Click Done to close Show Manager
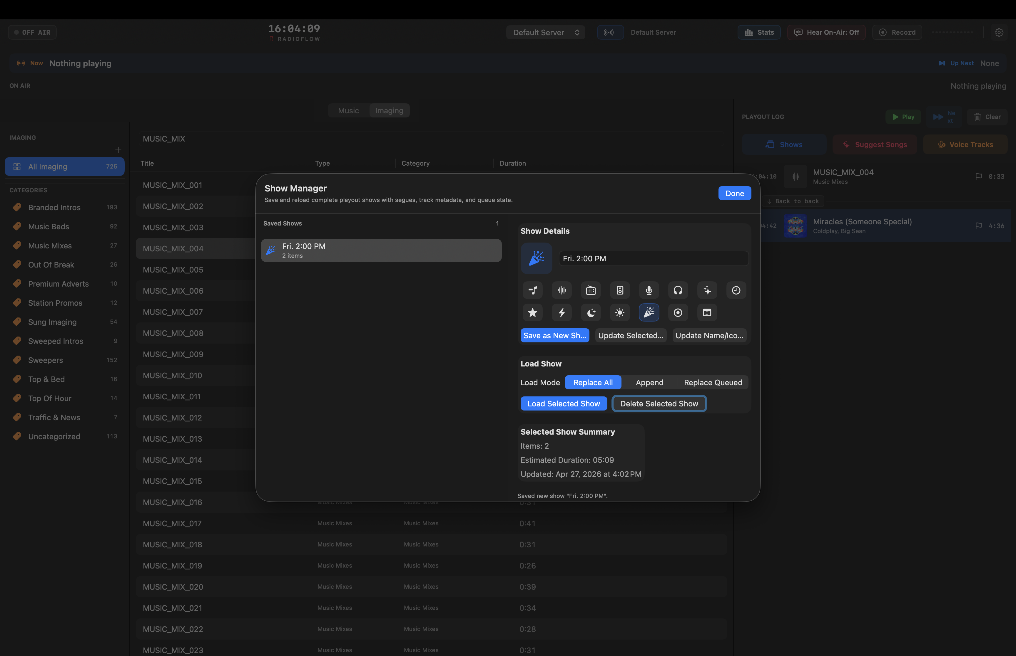This screenshot has height=656, width=1016. tap(735, 194)
